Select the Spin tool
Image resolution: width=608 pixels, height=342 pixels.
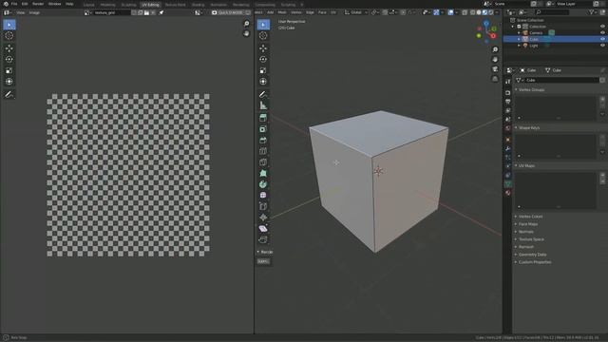[263, 184]
